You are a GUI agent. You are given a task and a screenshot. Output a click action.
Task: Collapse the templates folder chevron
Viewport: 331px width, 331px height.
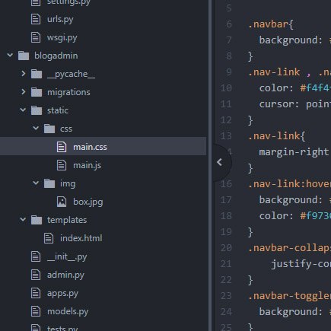pyautogui.click(x=23, y=219)
